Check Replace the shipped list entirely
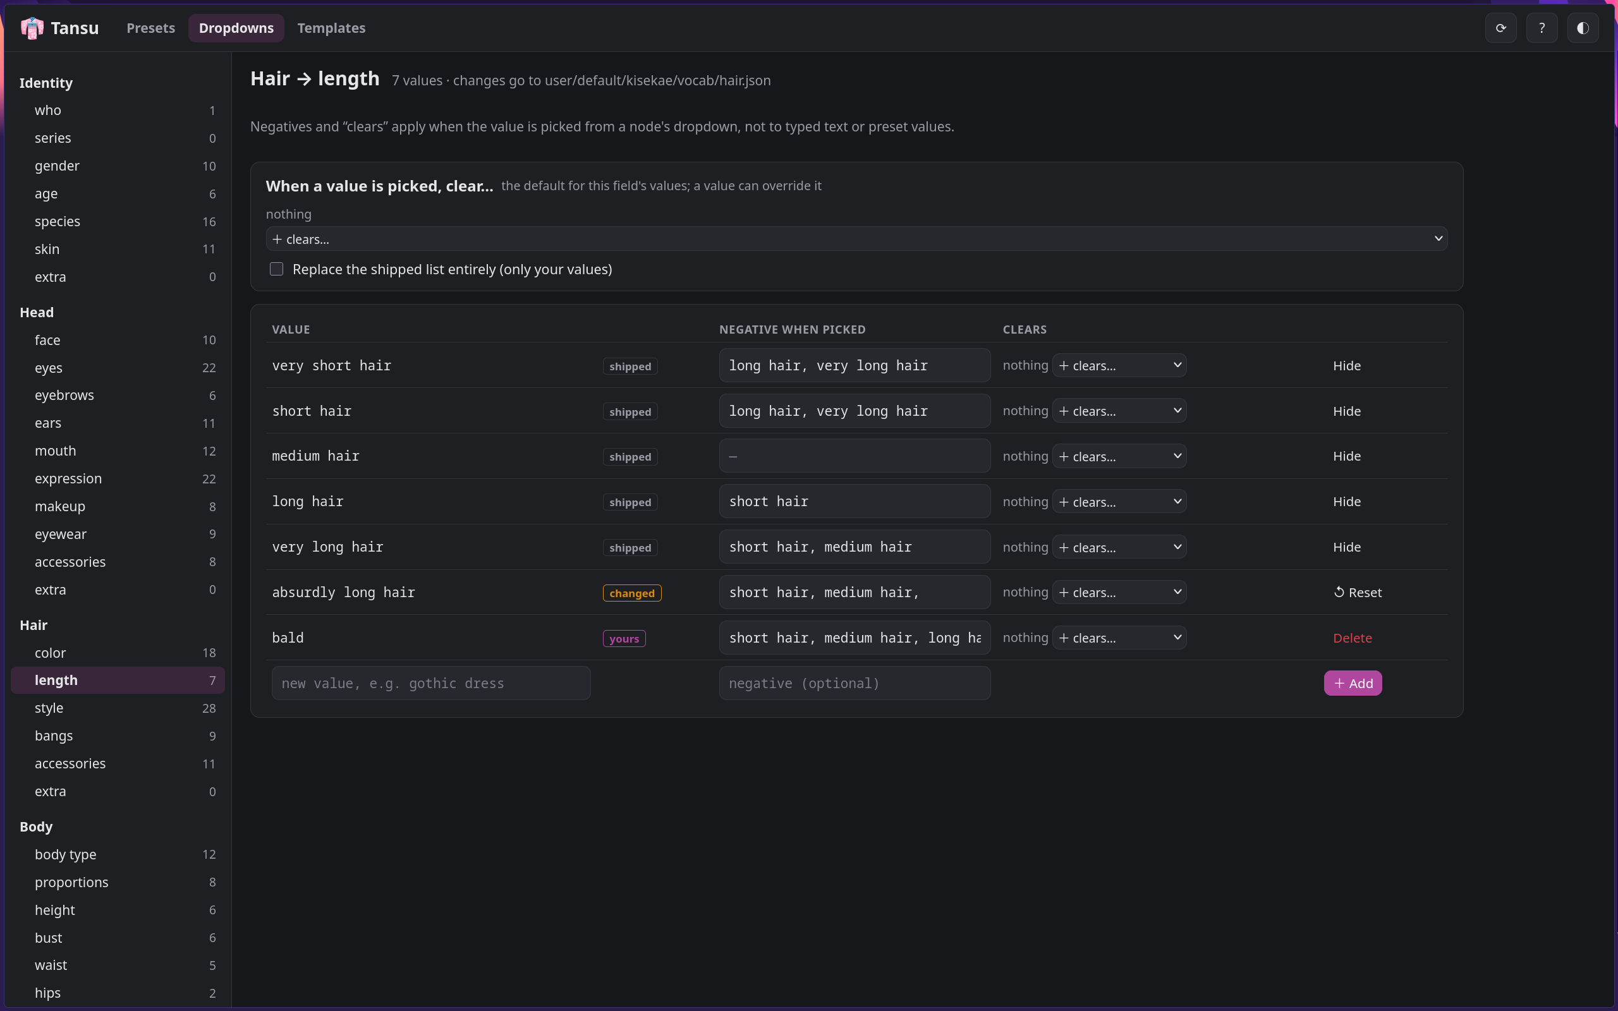Screen dimensions: 1618x1011 pos(276,269)
